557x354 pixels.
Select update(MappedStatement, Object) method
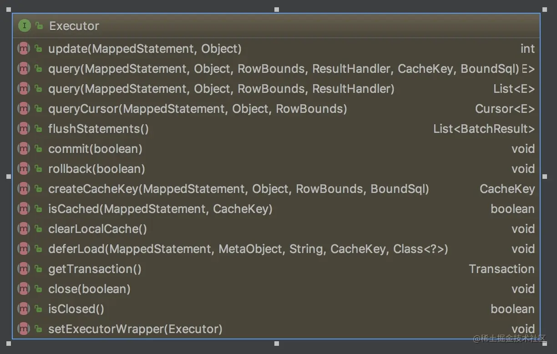pyautogui.click(x=145, y=49)
